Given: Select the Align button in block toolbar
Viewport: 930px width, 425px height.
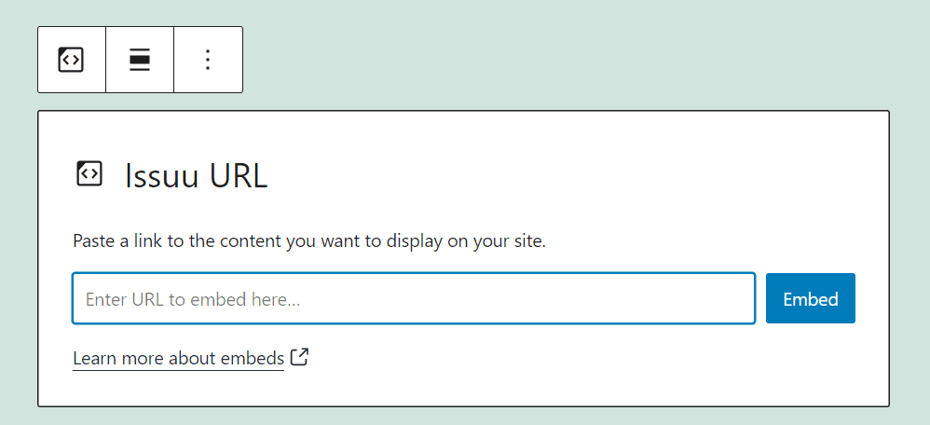Looking at the screenshot, I should 140,60.
